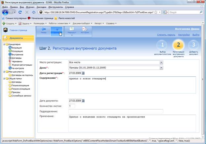Collapse the 'Общие папки' tree node
This screenshot has width=206, height=144.
[x=4, y=79]
